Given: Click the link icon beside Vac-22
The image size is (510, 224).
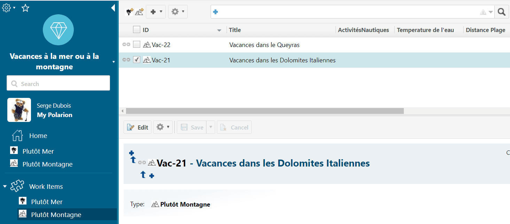Looking at the screenshot, I should (x=126, y=45).
